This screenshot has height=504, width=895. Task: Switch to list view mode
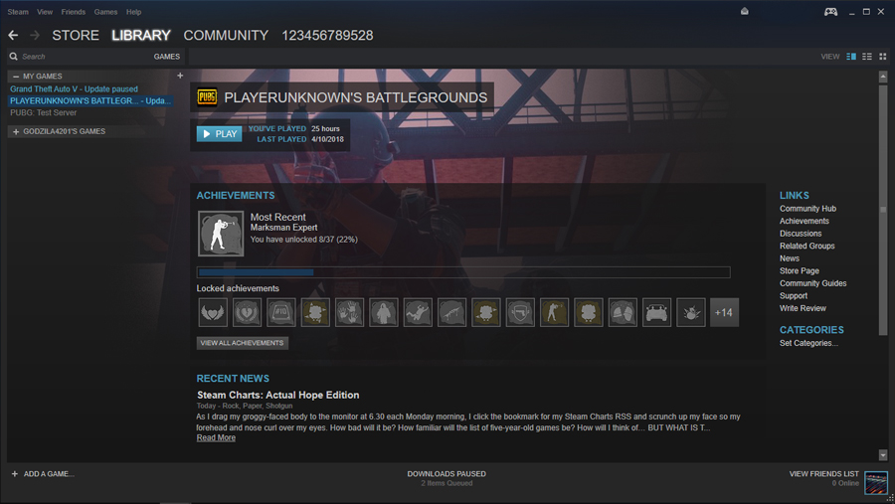[x=867, y=57]
